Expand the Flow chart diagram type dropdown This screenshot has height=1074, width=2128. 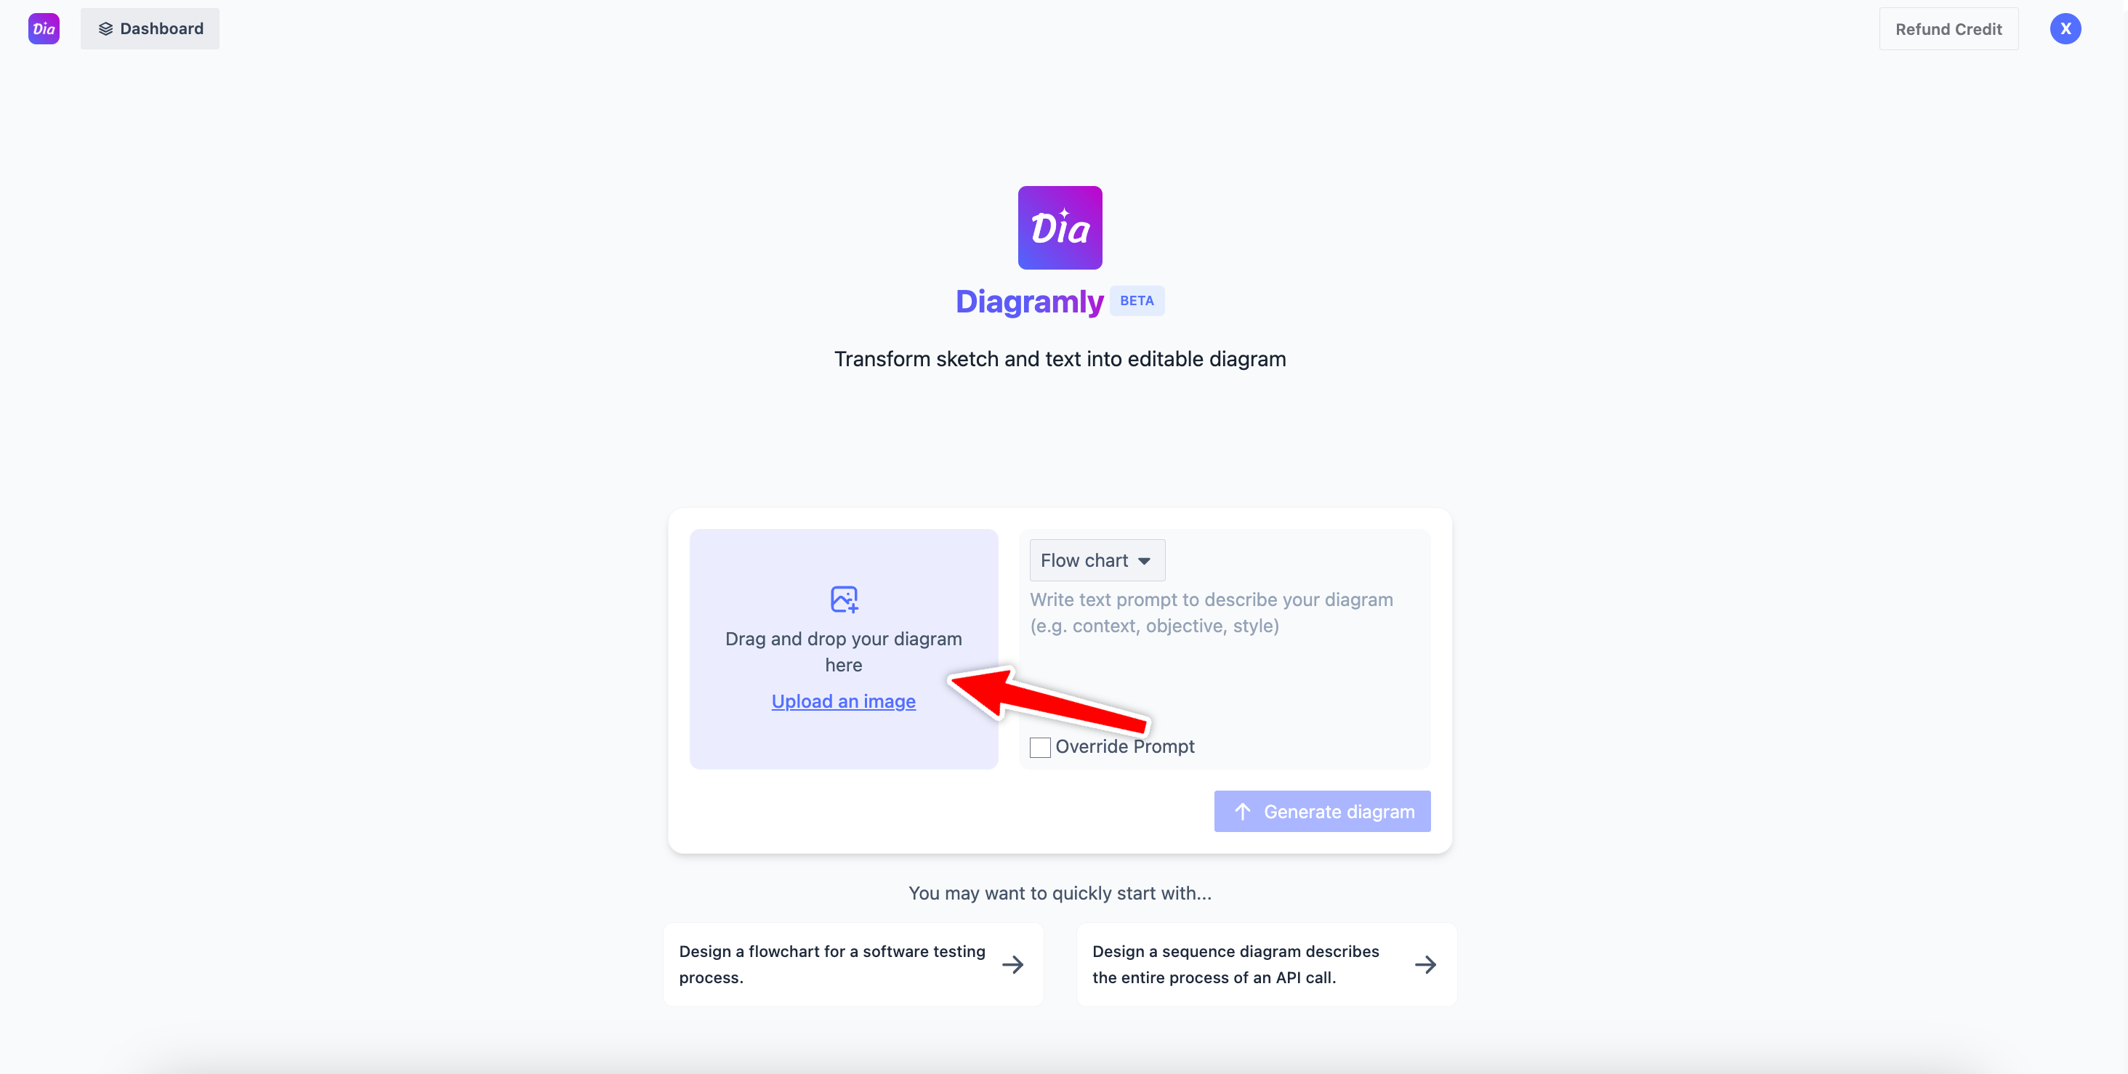click(1097, 560)
